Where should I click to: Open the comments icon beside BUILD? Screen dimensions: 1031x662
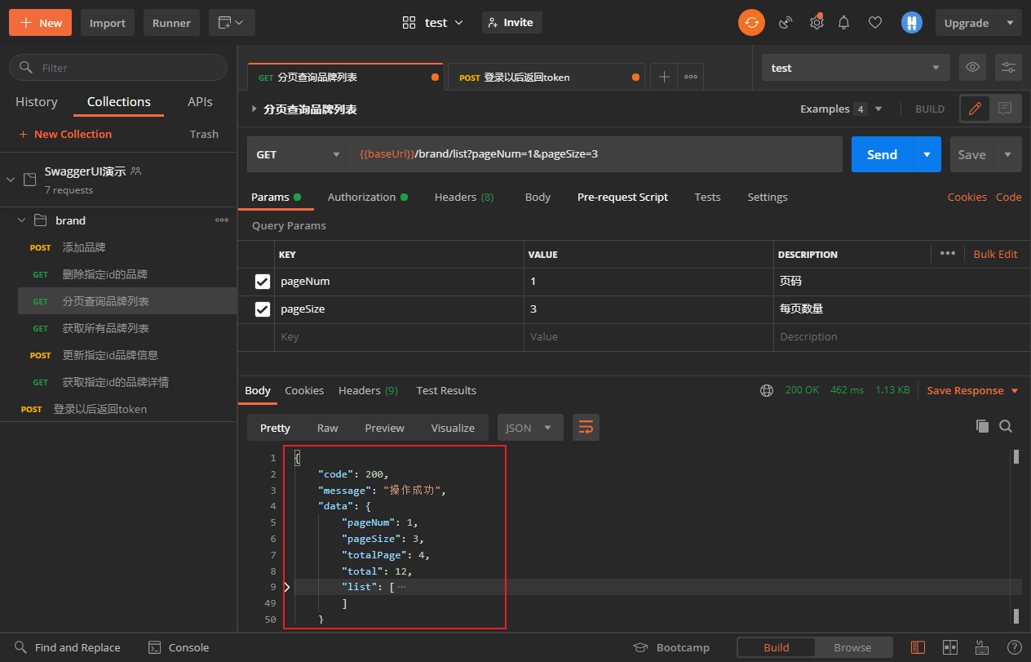[x=1005, y=109]
